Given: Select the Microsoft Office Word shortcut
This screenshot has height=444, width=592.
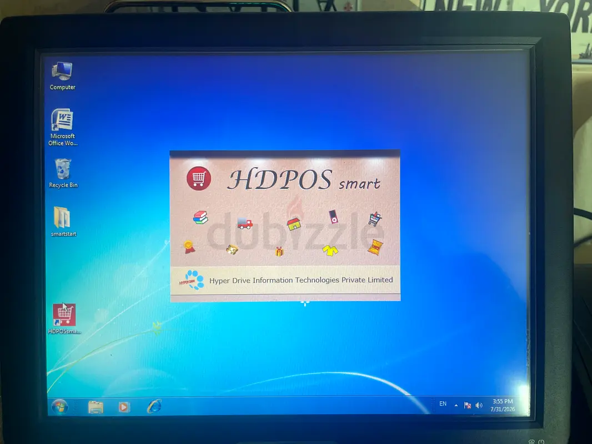Looking at the screenshot, I should [63, 127].
